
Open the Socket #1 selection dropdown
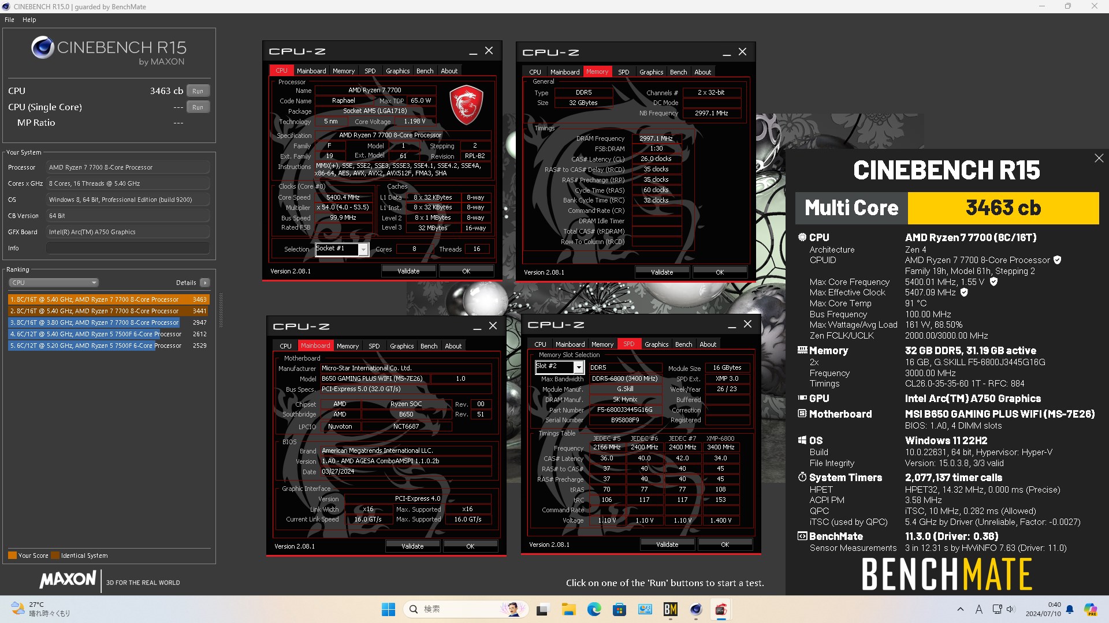[x=363, y=249]
